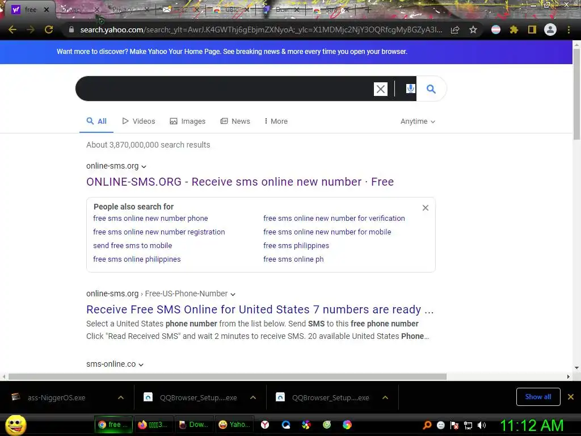Search free sms philippines suggestion
Screen dimensions: 581x436
point(296,245)
